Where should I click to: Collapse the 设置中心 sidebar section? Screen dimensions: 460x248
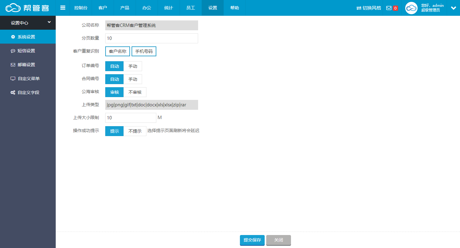pos(49,22)
